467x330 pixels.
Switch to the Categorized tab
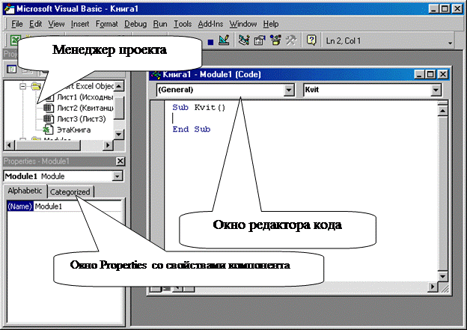point(70,192)
